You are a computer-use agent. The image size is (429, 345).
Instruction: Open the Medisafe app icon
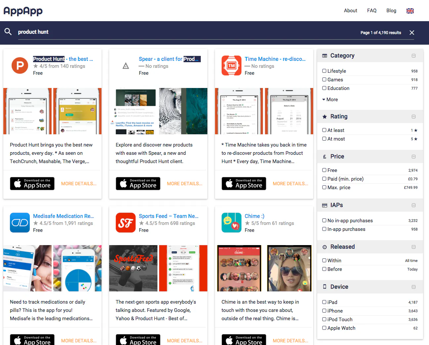point(20,223)
